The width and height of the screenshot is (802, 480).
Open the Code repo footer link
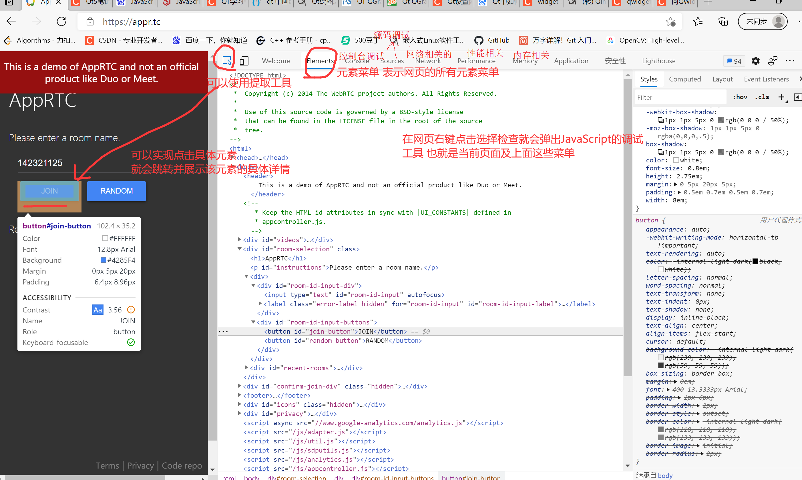tap(182, 465)
